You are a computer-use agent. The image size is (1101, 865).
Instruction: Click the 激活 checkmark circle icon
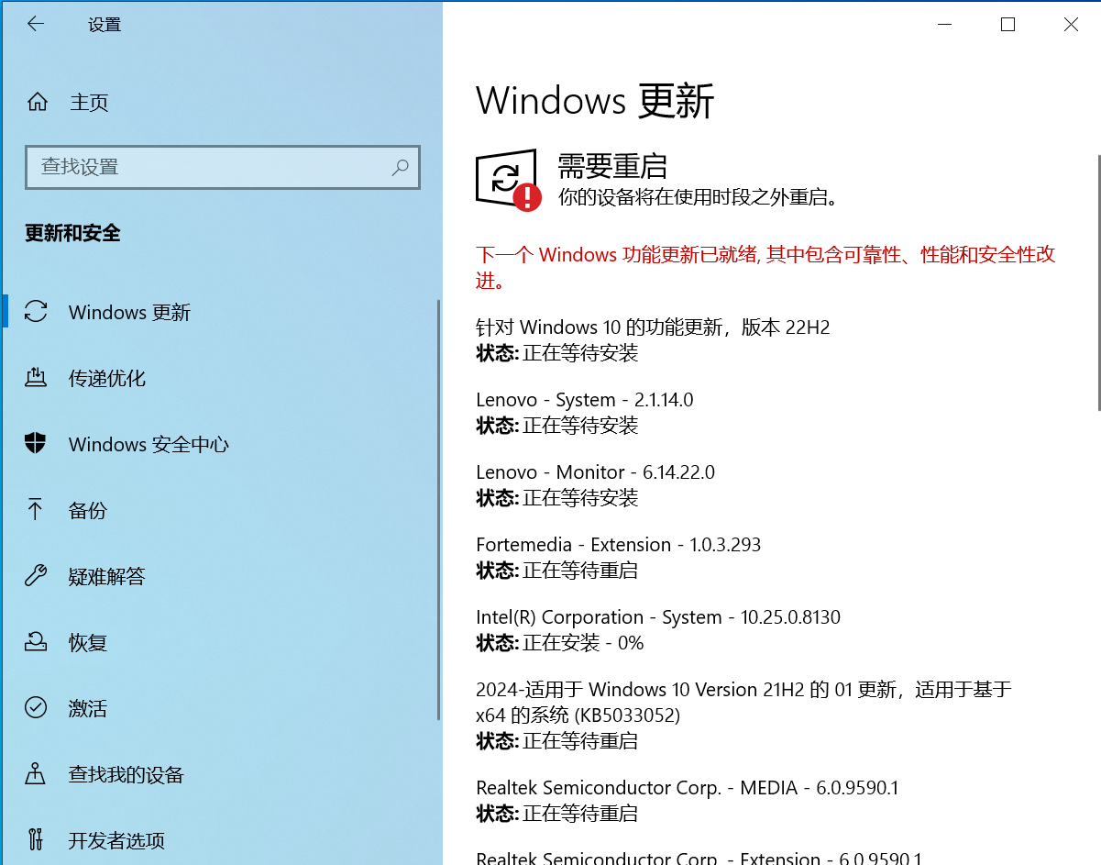pos(36,708)
